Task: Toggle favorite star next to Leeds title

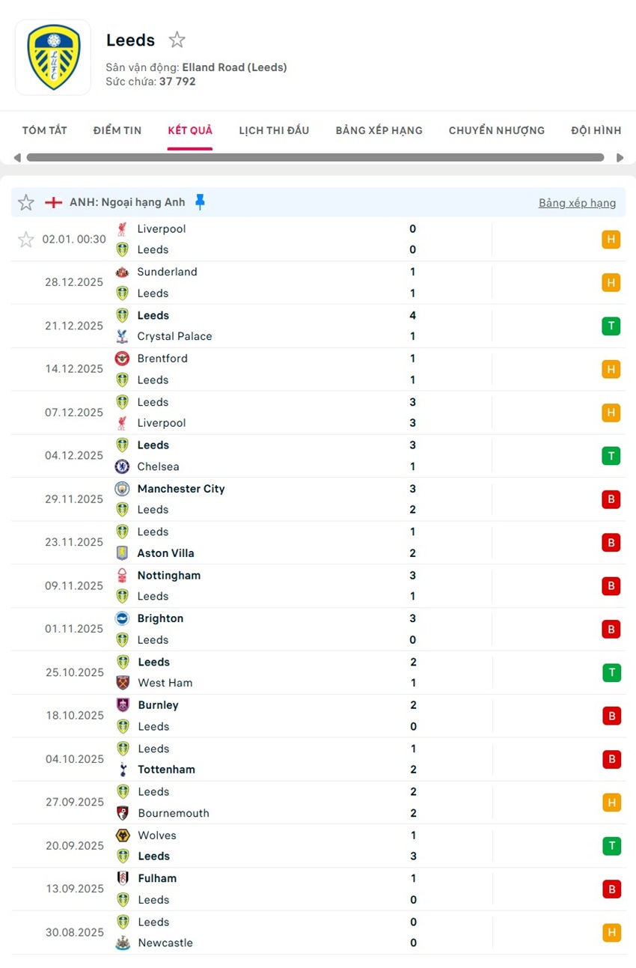Action: click(177, 40)
